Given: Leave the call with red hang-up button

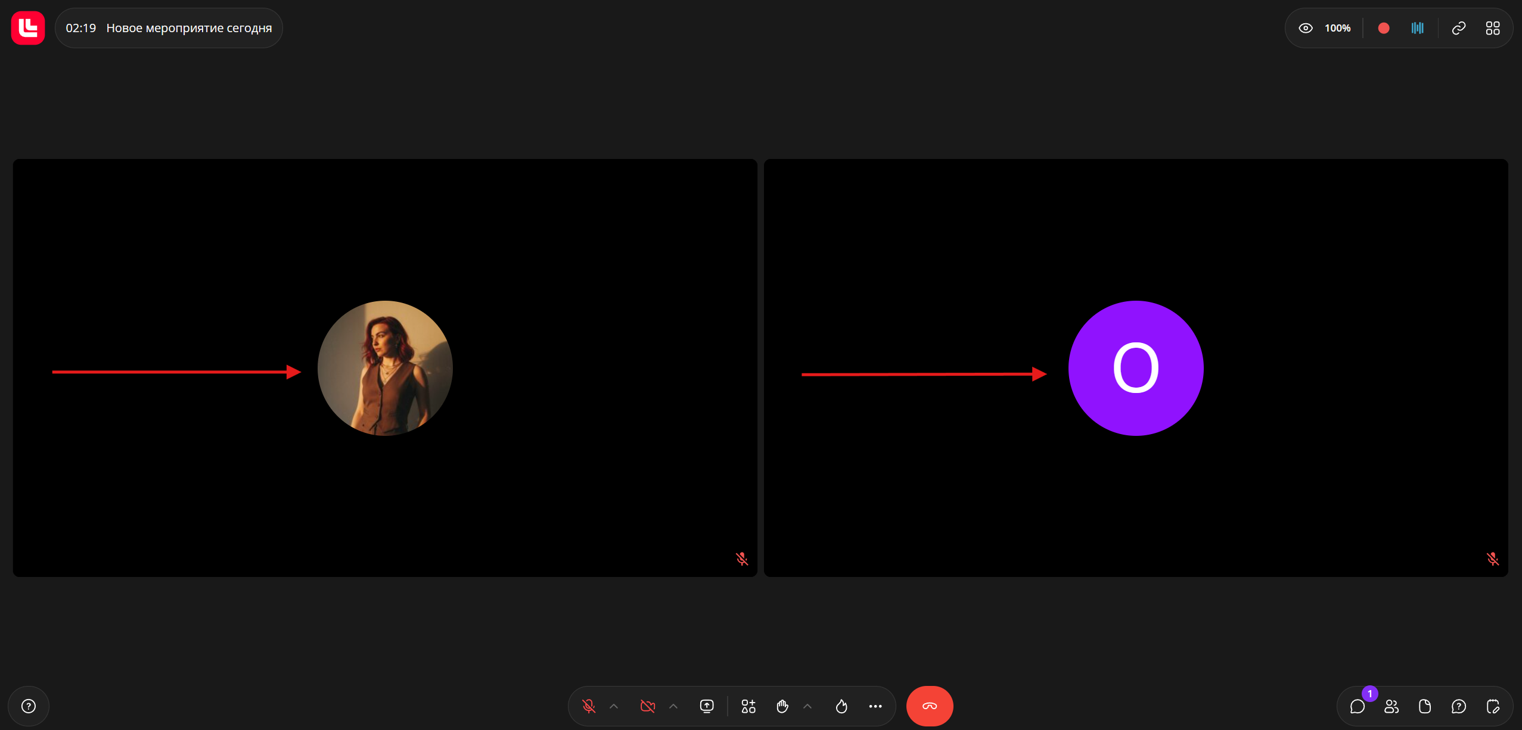Looking at the screenshot, I should pos(929,706).
